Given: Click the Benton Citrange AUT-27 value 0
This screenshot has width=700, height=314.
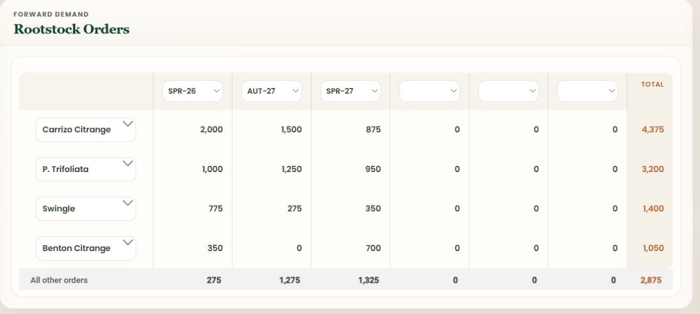Looking at the screenshot, I should coord(299,249).
